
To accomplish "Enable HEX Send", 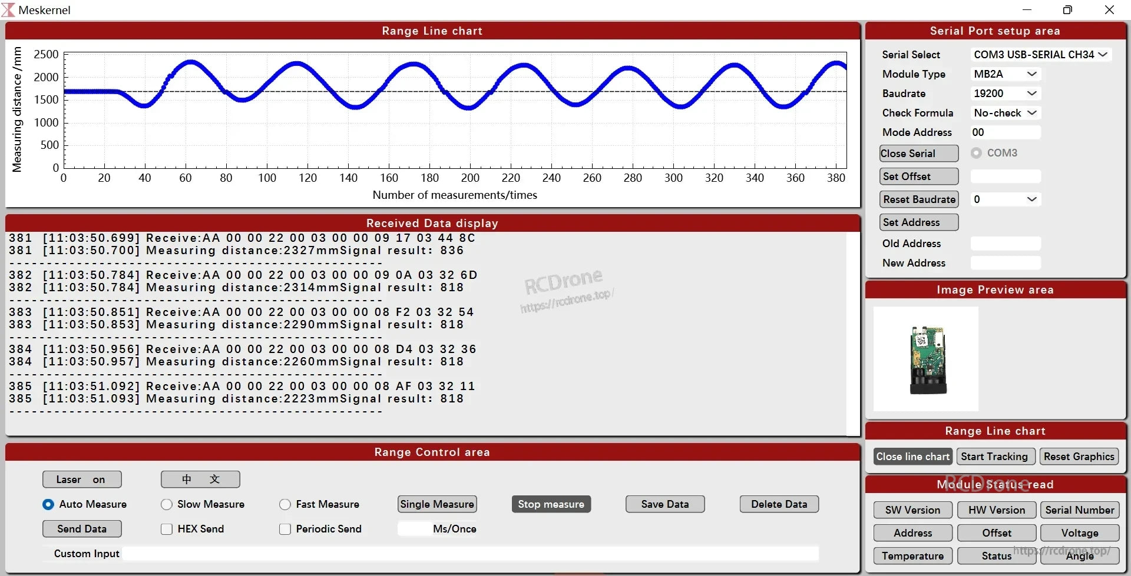I will click(x=166, y=528).
